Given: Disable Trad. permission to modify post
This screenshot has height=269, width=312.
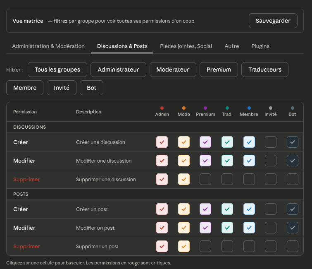Looking at the screenshot, I should (x=227, y=228).
